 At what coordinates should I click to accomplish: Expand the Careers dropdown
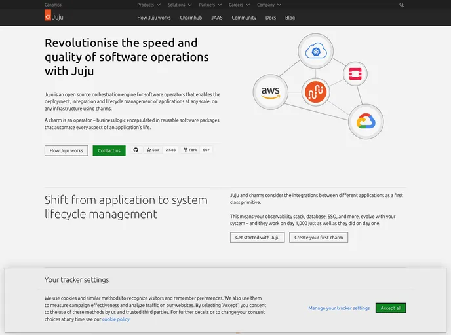pyautogui.click(x=239, y=5)
